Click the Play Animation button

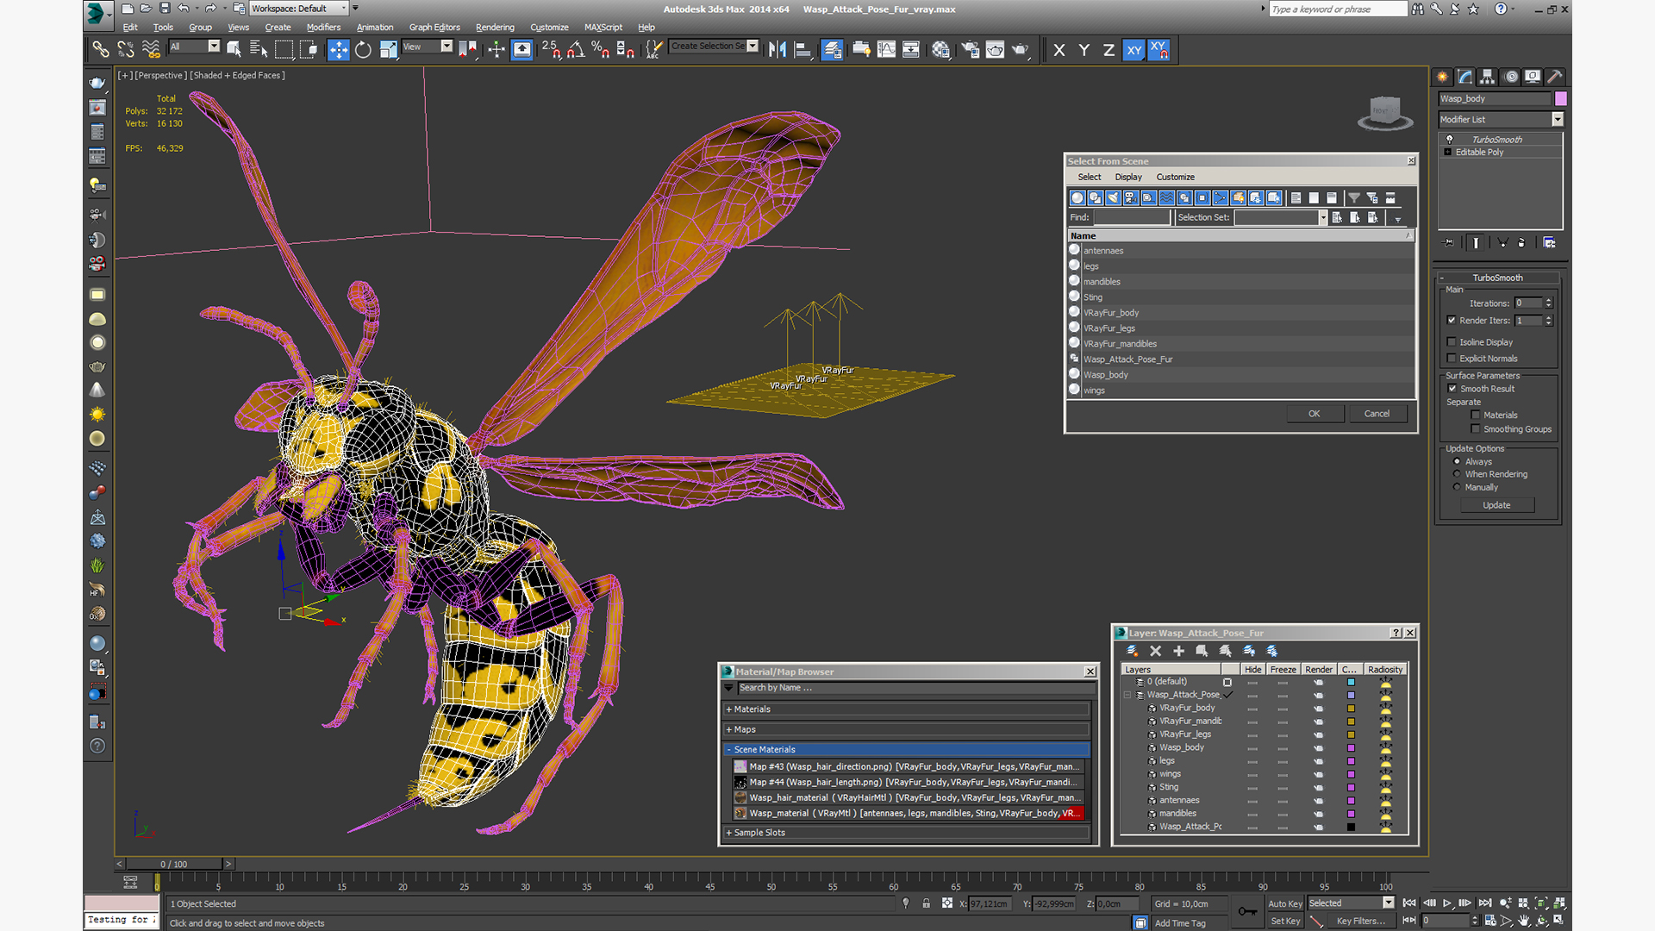point(1447,903)
